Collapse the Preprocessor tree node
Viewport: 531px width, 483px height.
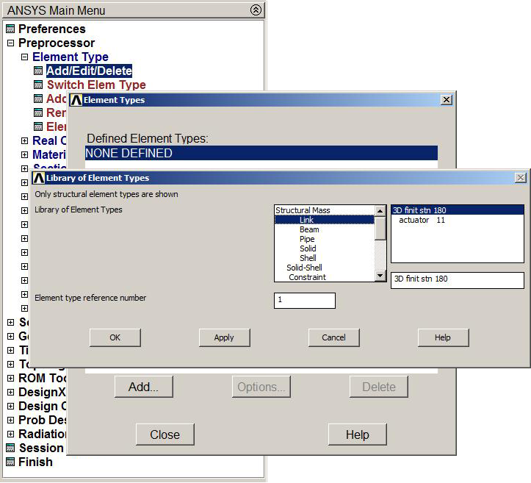click(10, 43)
